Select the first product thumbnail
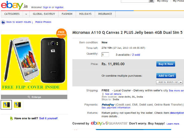This screenshot has height=138, width=184. [6, 105]
